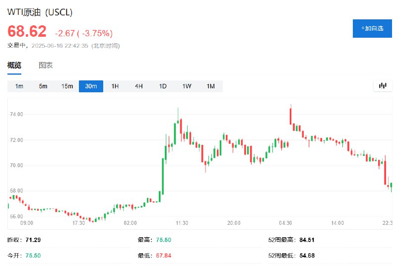Click the 11:30 time axis label

pos(182,223)
